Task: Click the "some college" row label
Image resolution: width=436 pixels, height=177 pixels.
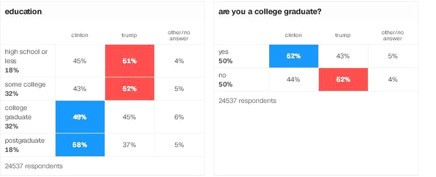Action: pos(25,84)
